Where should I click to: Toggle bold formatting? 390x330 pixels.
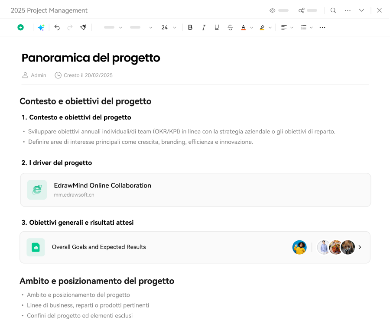pos(190,27)
